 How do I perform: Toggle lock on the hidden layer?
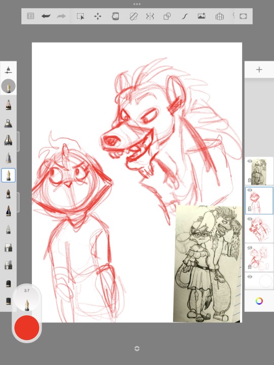pyautogui.click(x=250, y=267)
